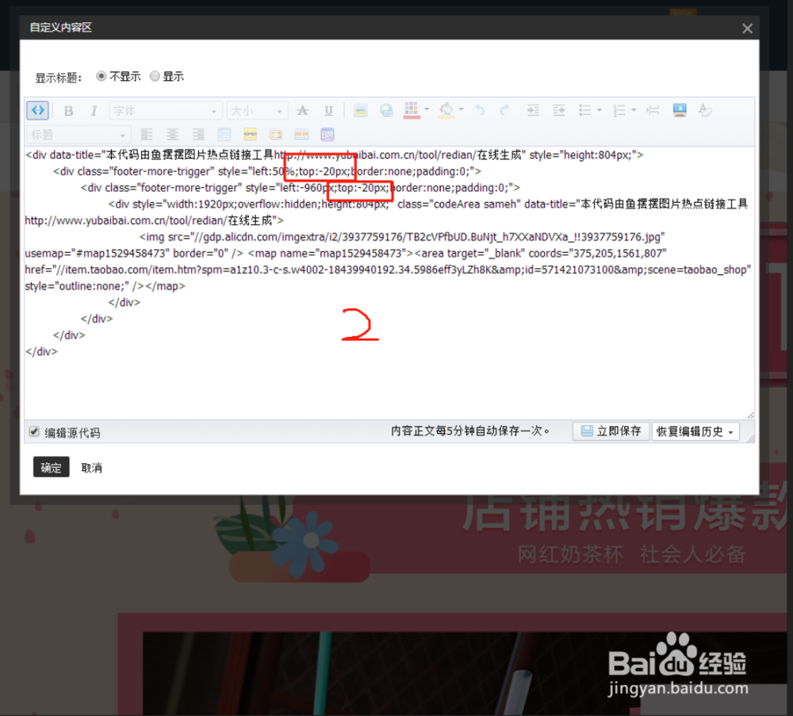Screen dimensions: 793x716
Task: Click the undo icon
Action: pos(481,110)
